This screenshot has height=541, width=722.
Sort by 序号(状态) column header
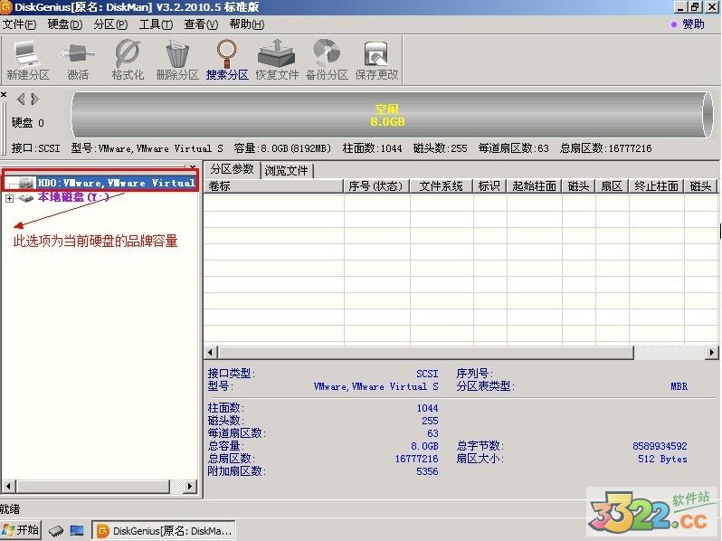(376, 186)
